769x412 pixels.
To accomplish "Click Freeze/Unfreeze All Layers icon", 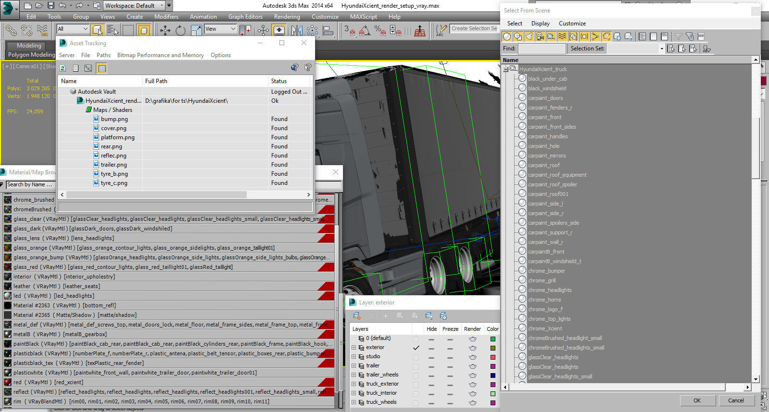I will 443,316.
